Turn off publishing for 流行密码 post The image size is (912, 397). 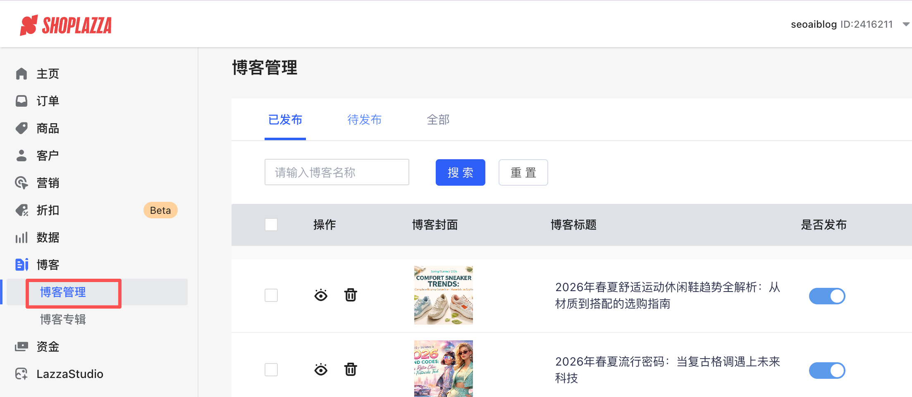[x=827, y=371]
